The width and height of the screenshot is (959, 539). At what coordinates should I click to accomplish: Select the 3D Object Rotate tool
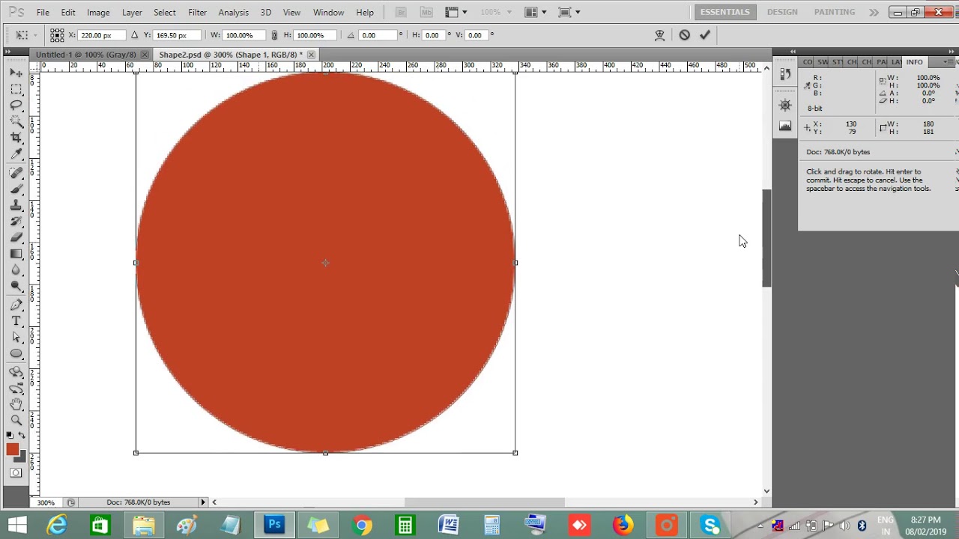[x=16, y=372]
